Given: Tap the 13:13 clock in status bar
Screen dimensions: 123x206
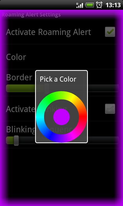Looking at the screenshot, I should (x=113, y=5).
